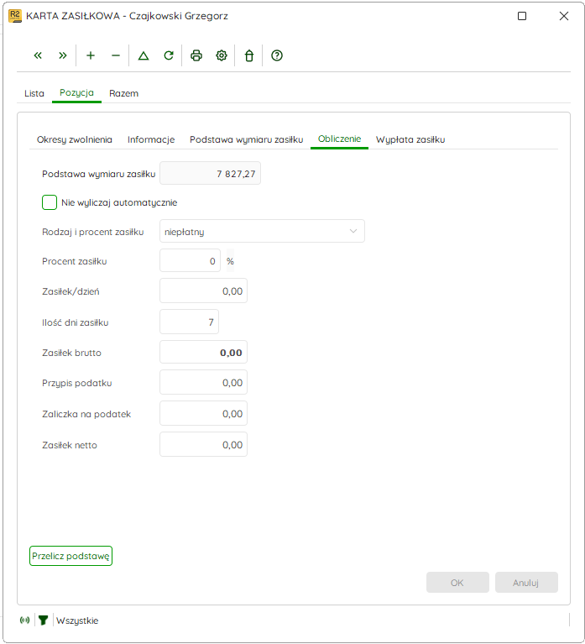The width and height of the screenshot is (585, 644).
Task: Click the broadcast signal icon in status bar
Action: 24,620
